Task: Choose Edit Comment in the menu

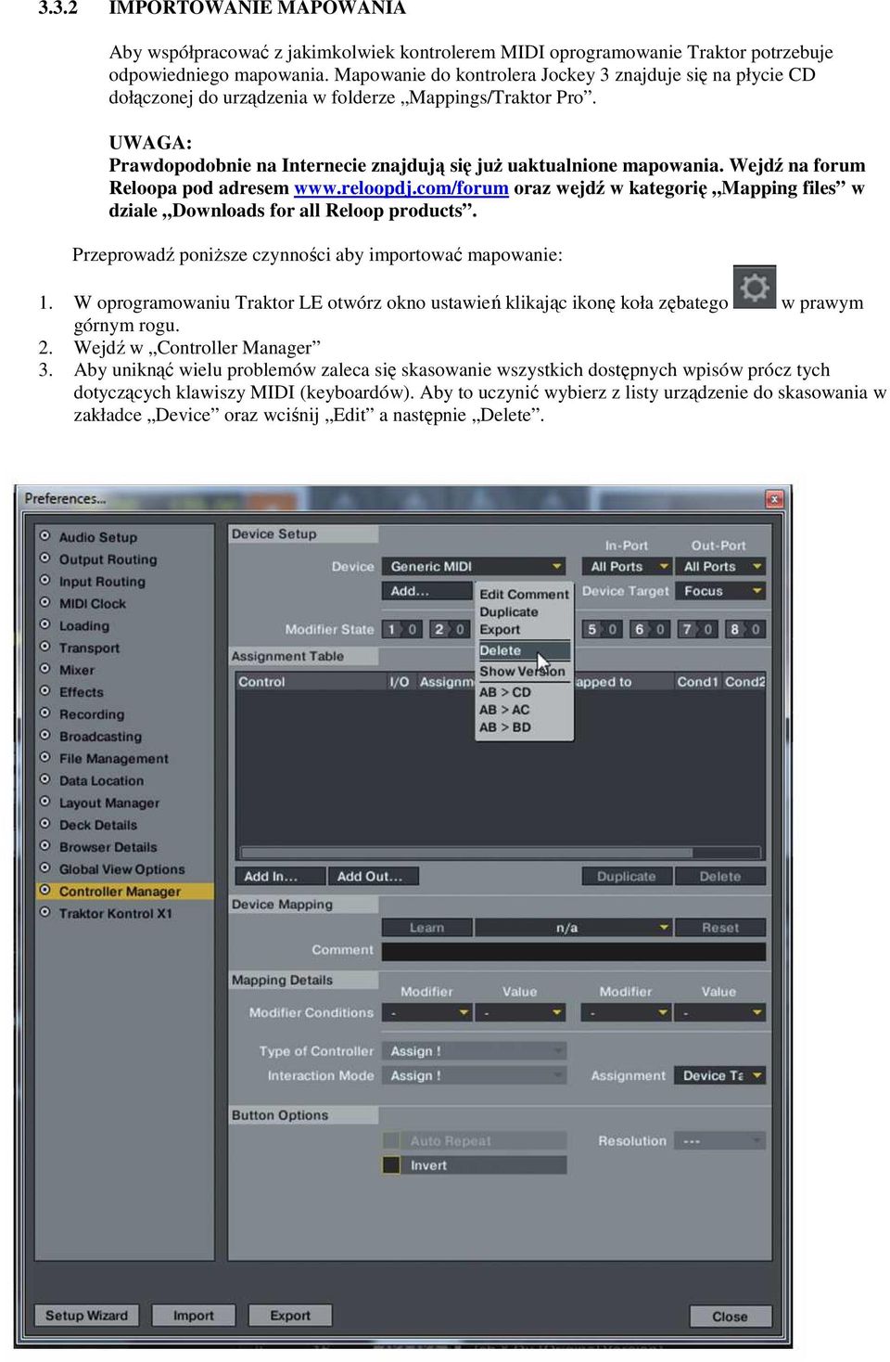Action: [524, 594]
